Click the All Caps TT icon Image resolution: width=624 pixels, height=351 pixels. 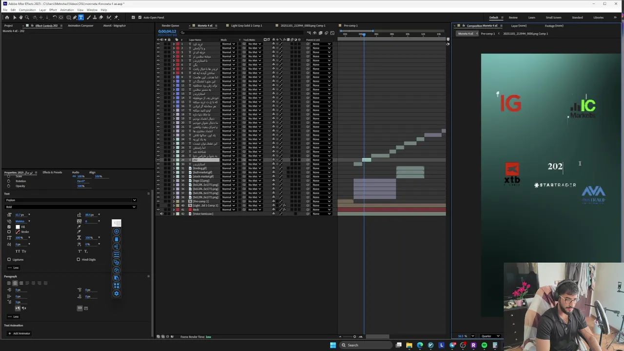point(18,251)
